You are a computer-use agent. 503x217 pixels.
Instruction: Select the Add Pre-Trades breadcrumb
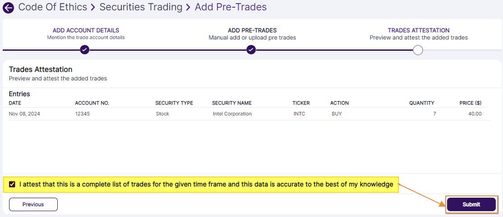click(231, 7)
